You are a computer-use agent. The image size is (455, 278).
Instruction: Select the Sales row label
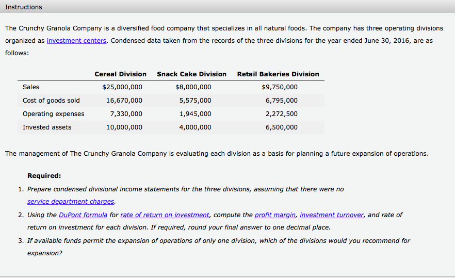[x=31, y=87]
